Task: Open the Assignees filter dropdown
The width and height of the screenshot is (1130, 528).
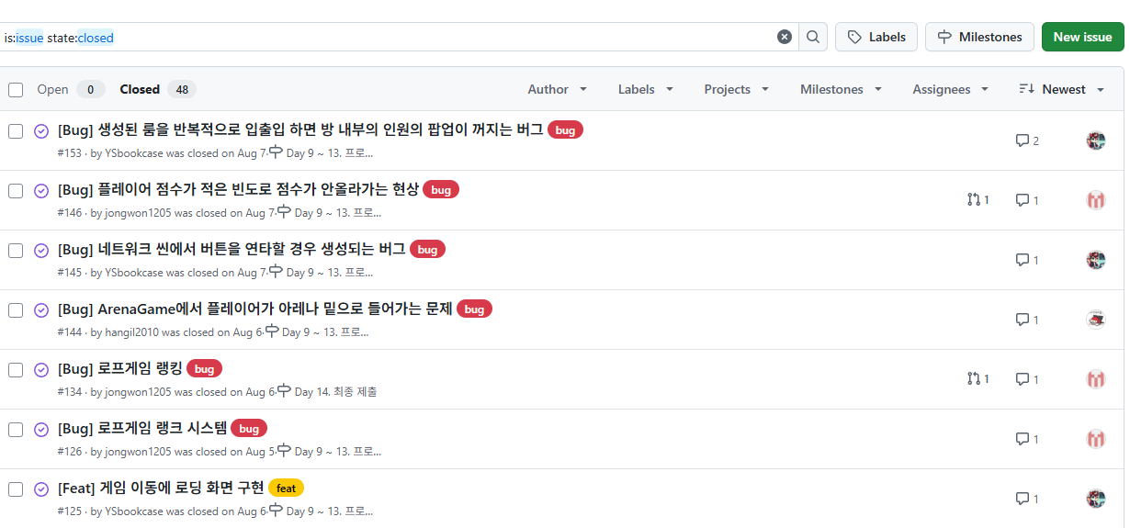Action: [x=950, y=89]
